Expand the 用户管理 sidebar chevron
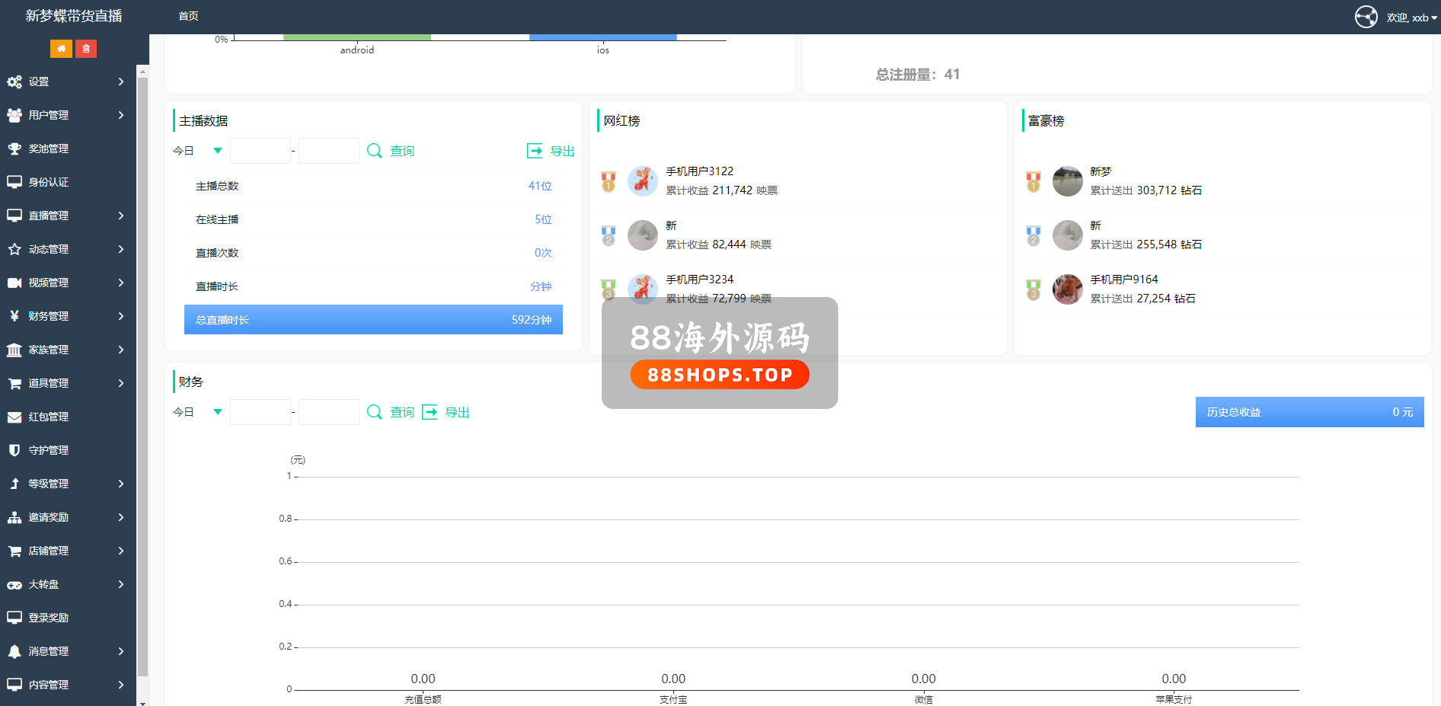This screenshot has height=706, width=1441. coord(121,115)
